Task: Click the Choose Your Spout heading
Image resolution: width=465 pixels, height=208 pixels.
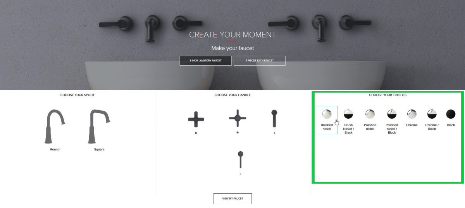Action: 77,95
